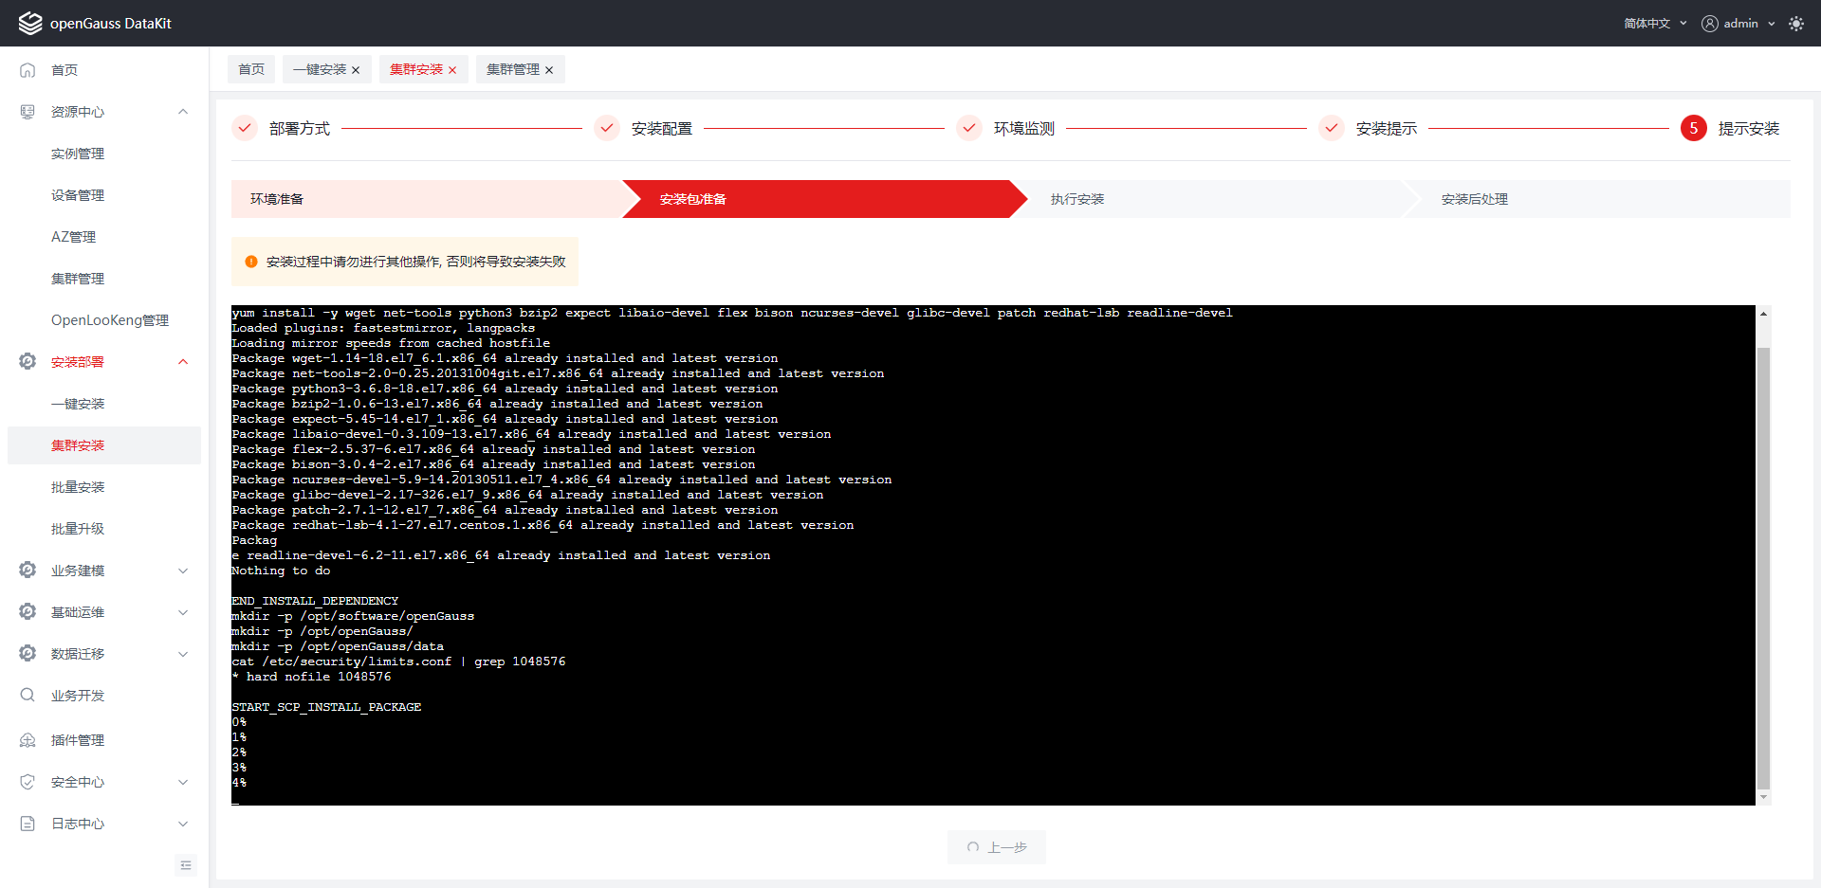Screen dimensions: 1821x888
Task: Switch to the 集群管理 tab
Action: click(512, 70)
